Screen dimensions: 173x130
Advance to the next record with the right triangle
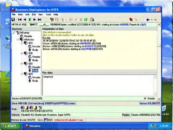click(34, 20)
